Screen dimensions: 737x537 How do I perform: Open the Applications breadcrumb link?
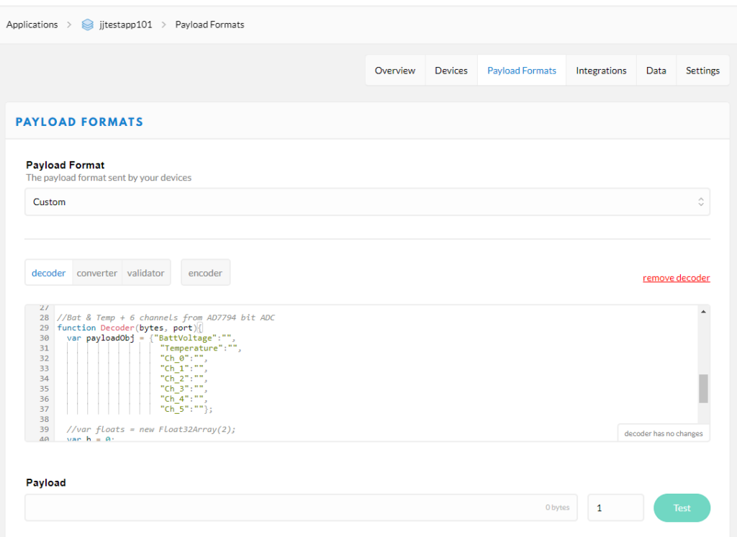(32, 24)
